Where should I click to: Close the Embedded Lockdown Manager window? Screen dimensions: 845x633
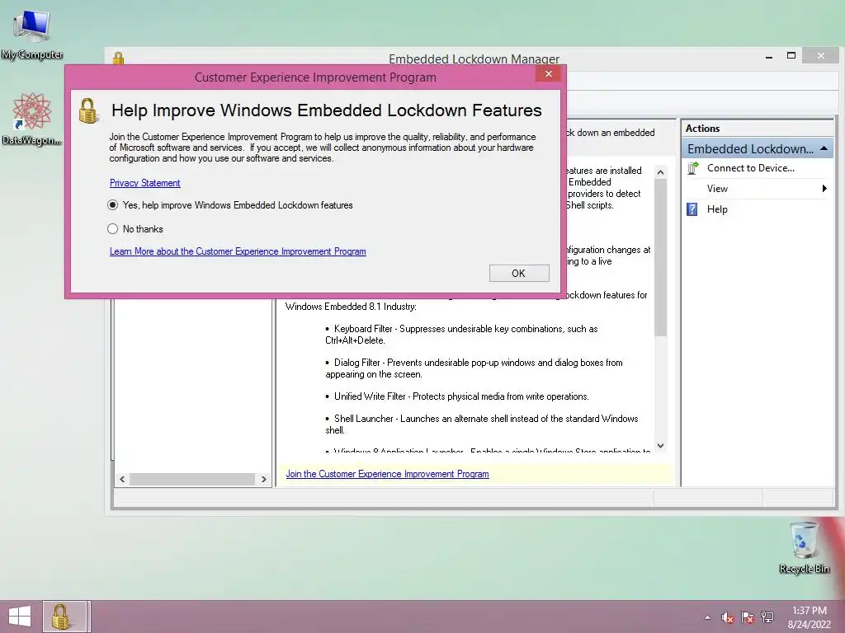tap(820, 55)
